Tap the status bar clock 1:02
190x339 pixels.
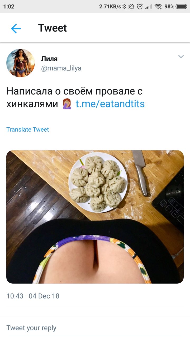click(x=9, y=6)
